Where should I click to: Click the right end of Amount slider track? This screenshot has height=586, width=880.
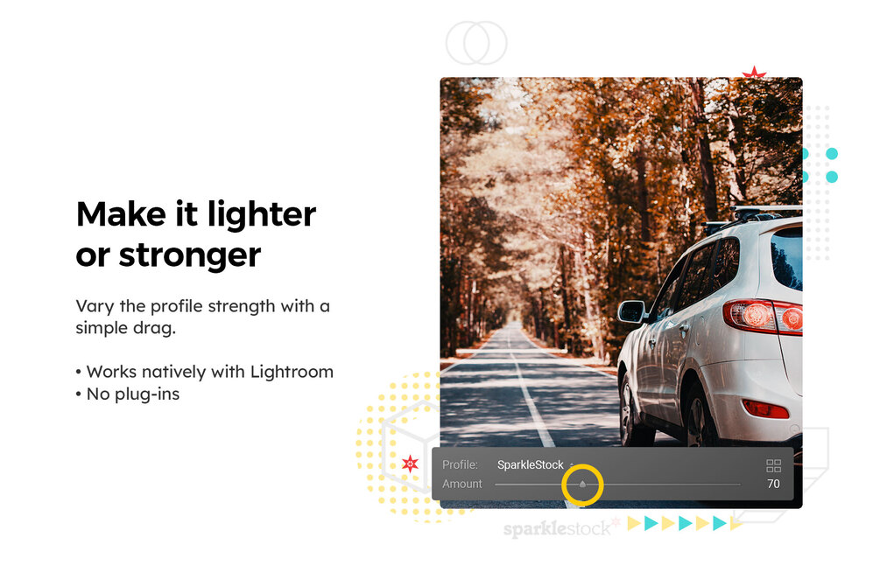coord(738,484)
